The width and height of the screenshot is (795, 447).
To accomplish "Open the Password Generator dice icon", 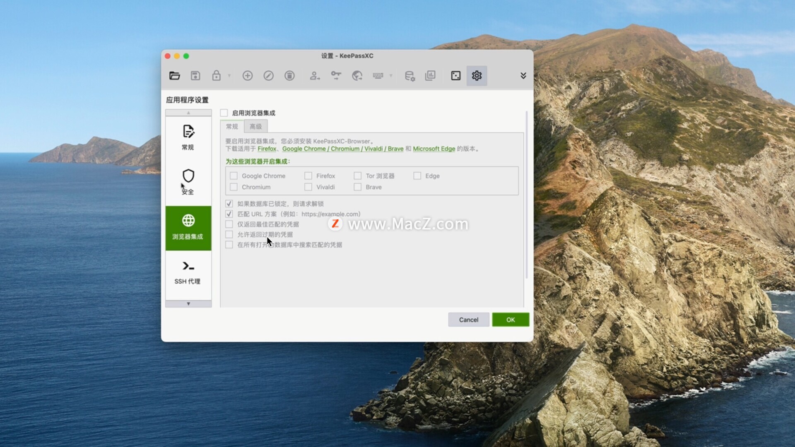I will tap(455, 76).
